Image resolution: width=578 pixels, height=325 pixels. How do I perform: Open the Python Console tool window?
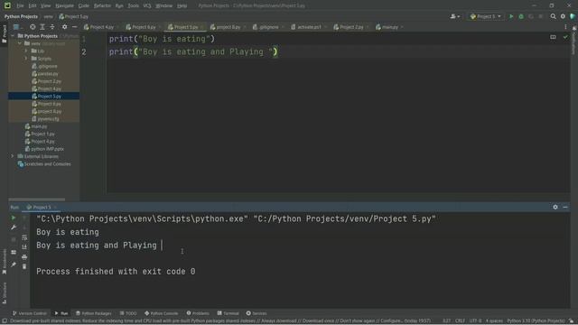click(x=161, y=313)
